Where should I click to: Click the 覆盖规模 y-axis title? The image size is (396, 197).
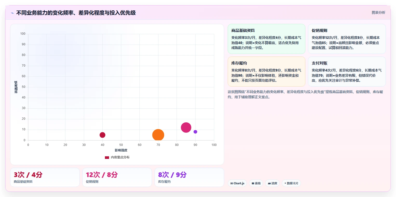point(16,87)
